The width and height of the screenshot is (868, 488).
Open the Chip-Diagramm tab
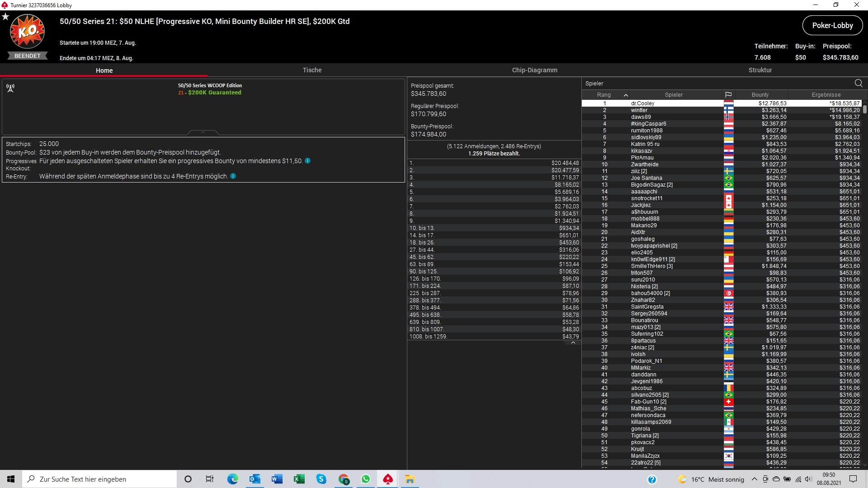(534, 70)
